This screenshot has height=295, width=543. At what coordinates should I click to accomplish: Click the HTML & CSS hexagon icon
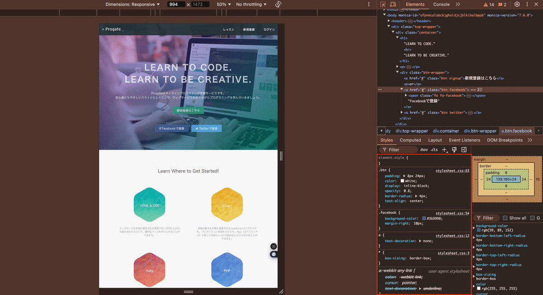(x=149, y=205)
